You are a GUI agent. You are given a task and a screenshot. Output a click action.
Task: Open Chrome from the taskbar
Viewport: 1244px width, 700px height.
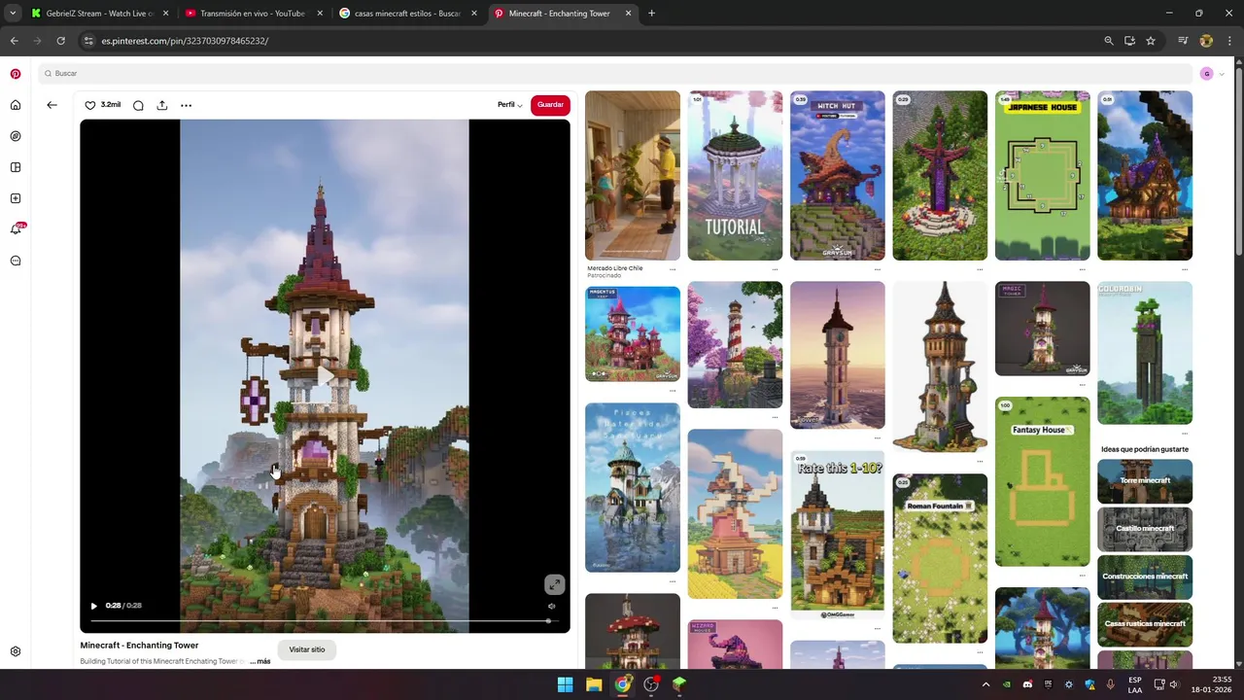622,684
